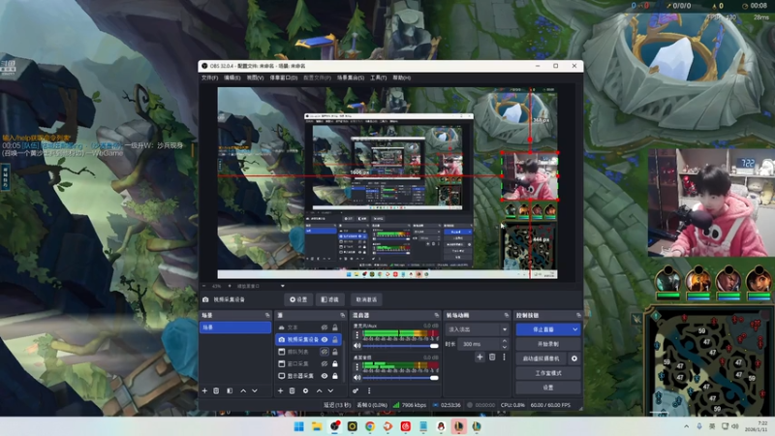
Task: Open Windows Start menu on taskbar
Action: point(299,426)
